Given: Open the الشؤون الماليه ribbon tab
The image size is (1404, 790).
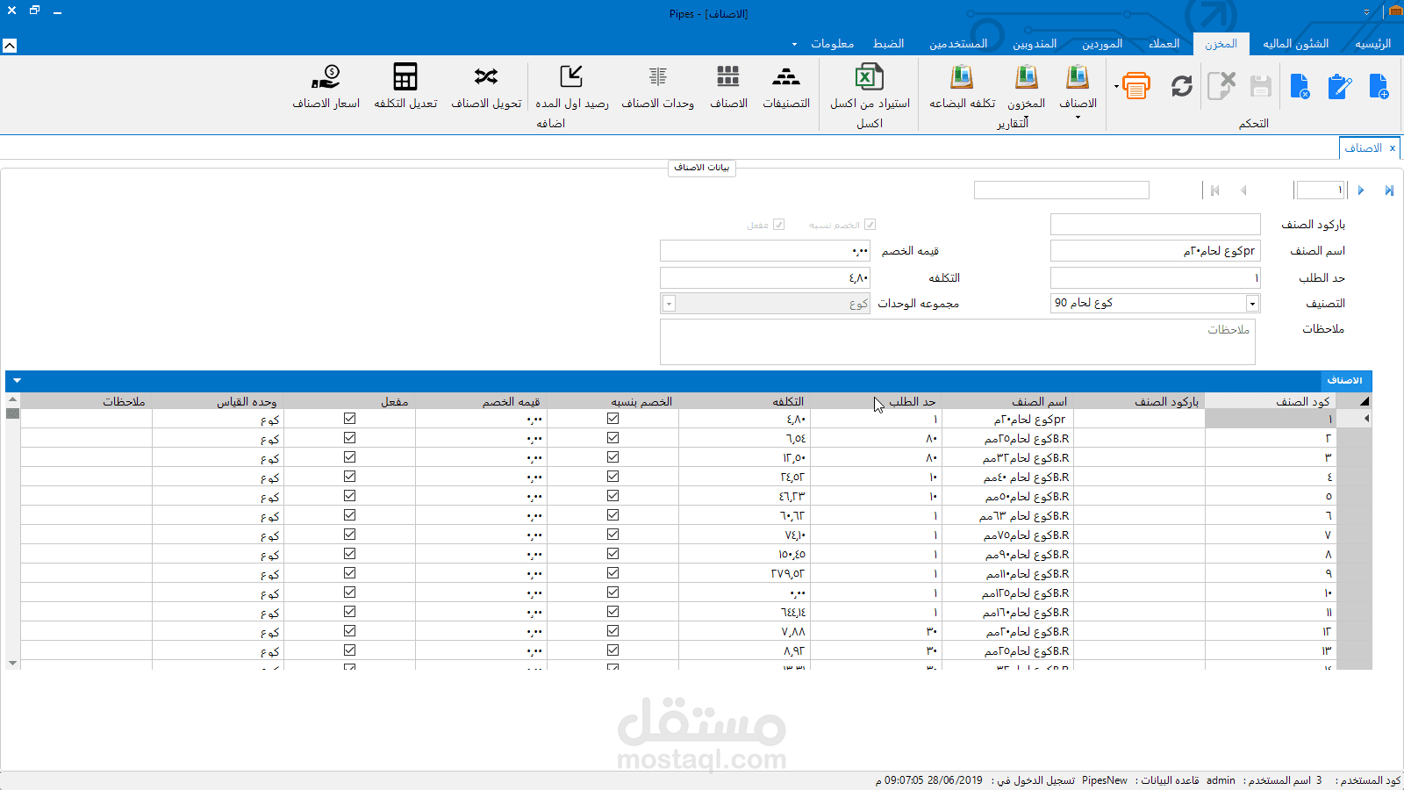Looking at the screenshot, I should coord(1296,44).
